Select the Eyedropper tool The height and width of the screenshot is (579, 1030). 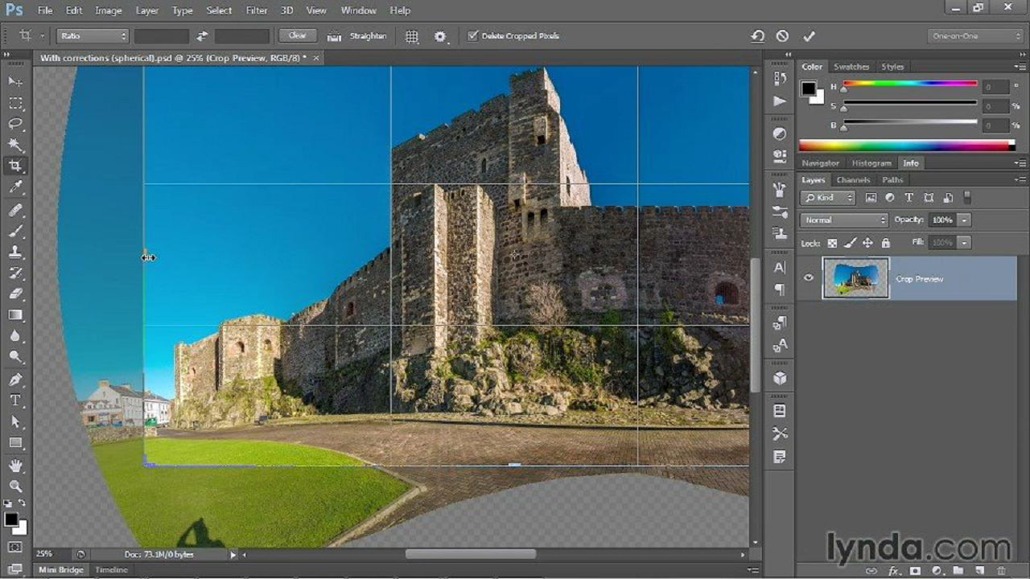15,187
